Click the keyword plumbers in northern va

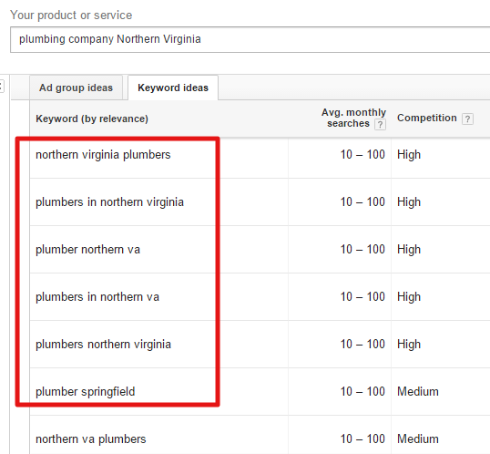click(x=97, y=296)
